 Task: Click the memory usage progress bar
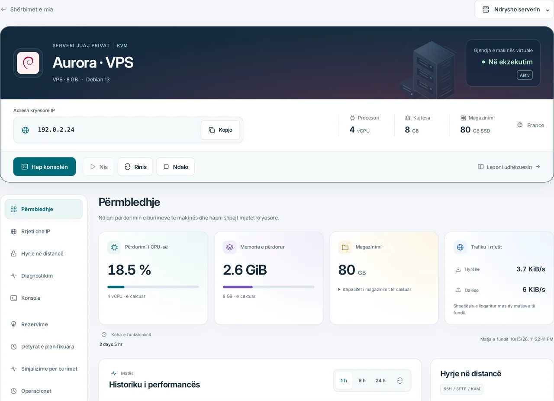(x=269, y=287)
